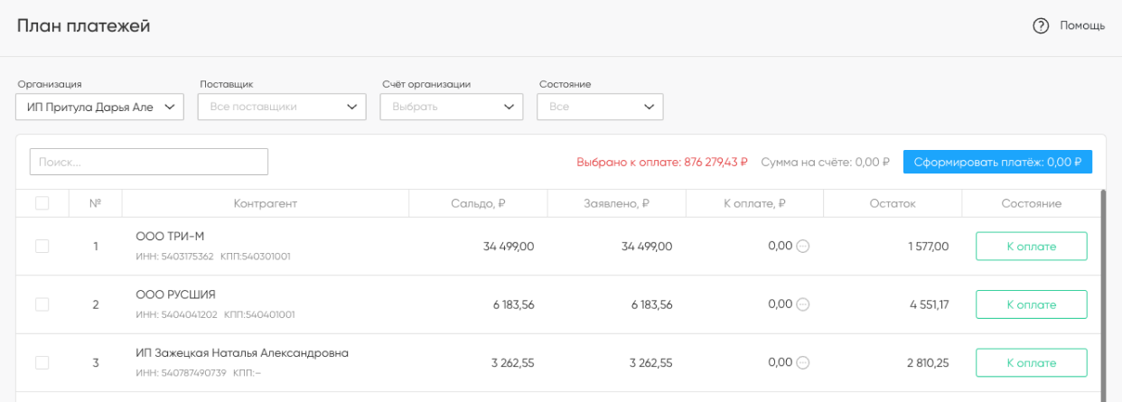1122x402 pixels.
Task: Click the Сальдо, ₽ column header
Action: 478,203
